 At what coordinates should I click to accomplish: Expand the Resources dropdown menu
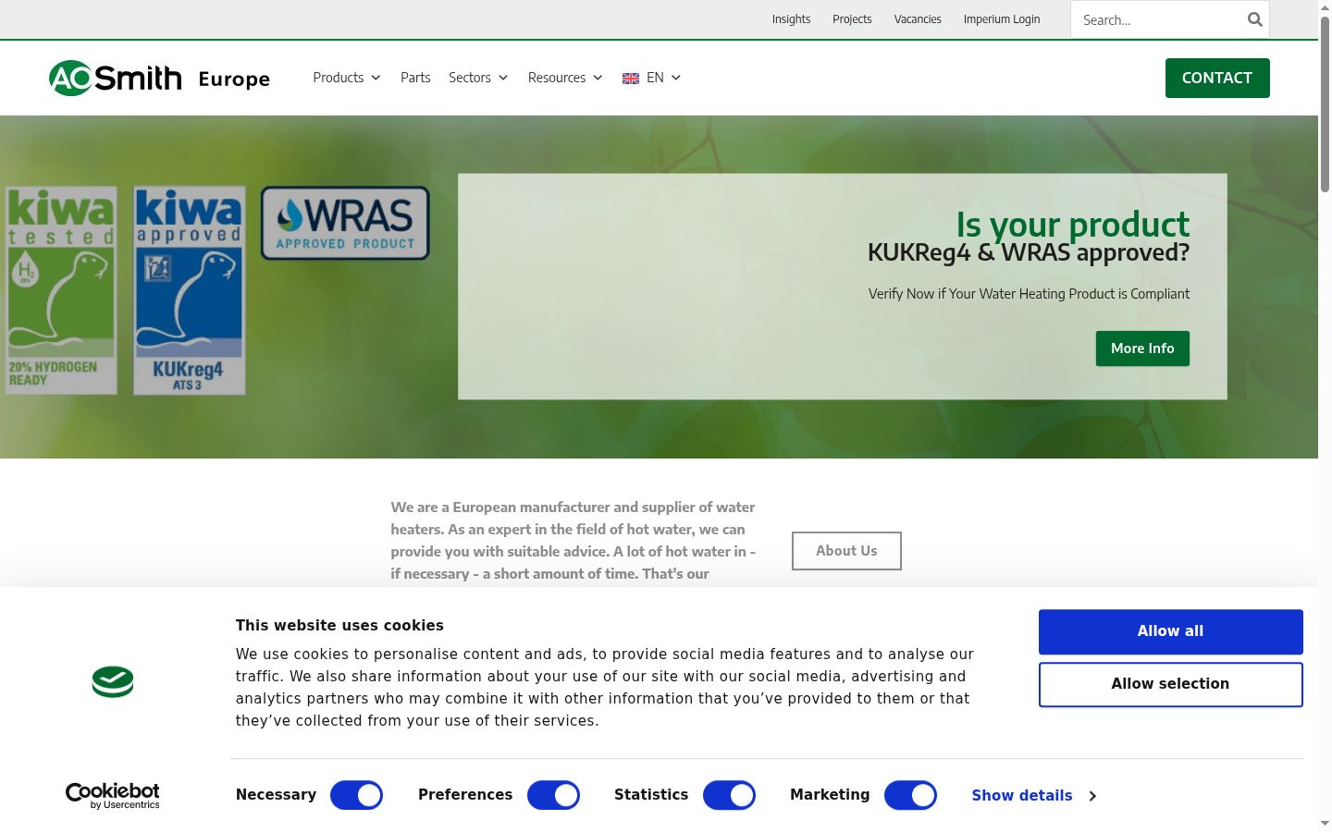pyautogui.click(x=565, y=78)
